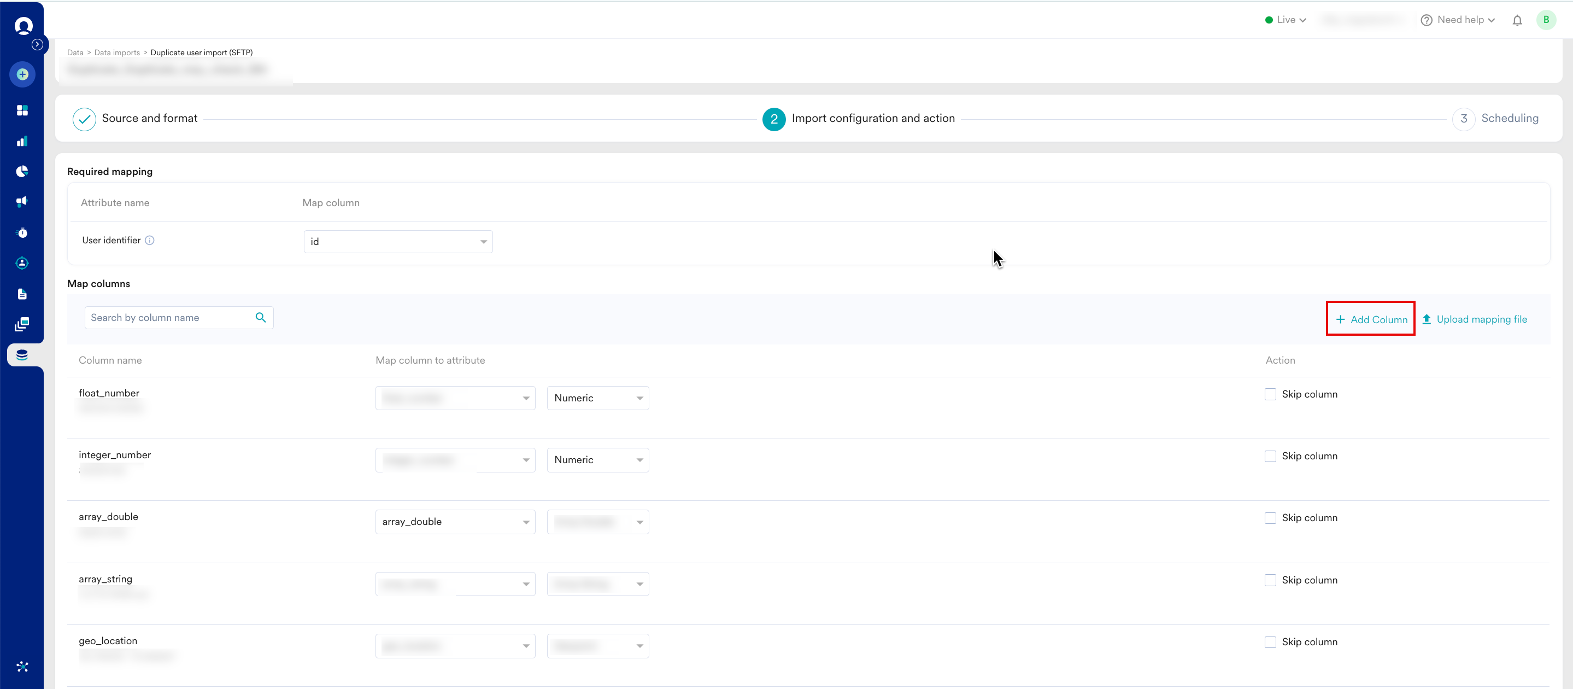This screenshot has height=689, width=1573.
Task: Click the blue plus create icon in the sidebar
Action: (22, 74)
